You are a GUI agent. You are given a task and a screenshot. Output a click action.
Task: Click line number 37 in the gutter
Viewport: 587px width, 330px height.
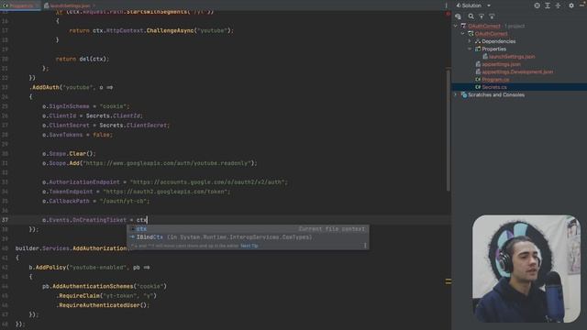(x=5, y=220)
